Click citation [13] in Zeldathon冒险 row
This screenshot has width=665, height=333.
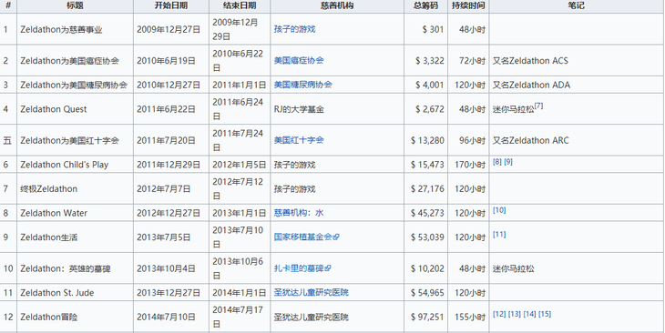tap(515, 314)
